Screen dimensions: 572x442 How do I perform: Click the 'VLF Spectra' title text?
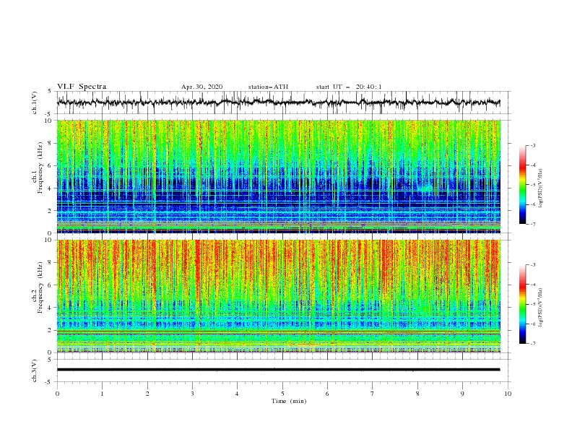click(82, 87)
